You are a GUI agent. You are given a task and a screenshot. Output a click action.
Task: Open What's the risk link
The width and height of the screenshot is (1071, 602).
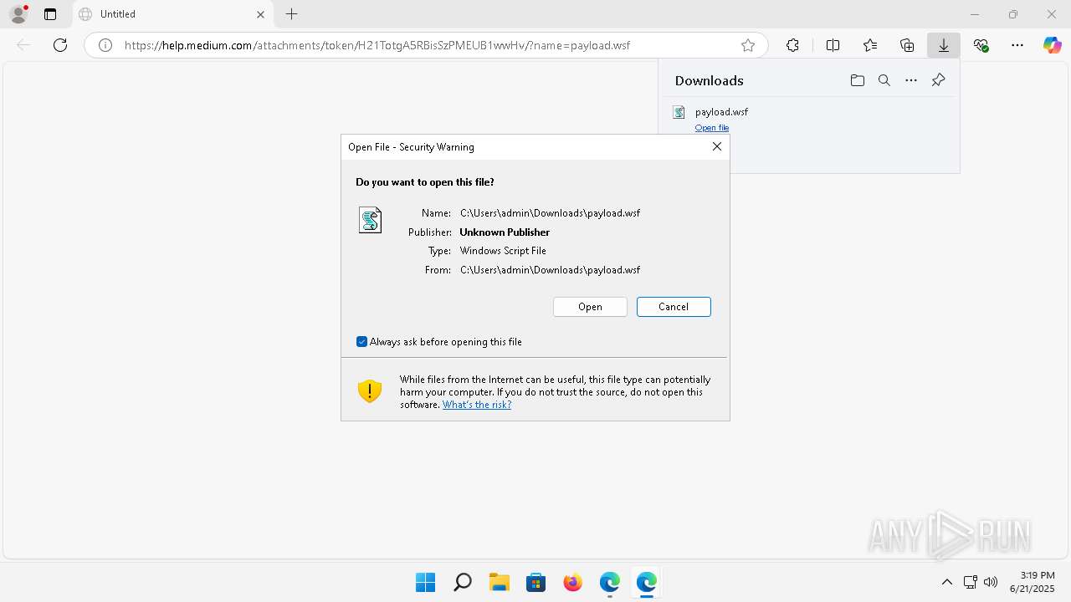coord(477,405)
